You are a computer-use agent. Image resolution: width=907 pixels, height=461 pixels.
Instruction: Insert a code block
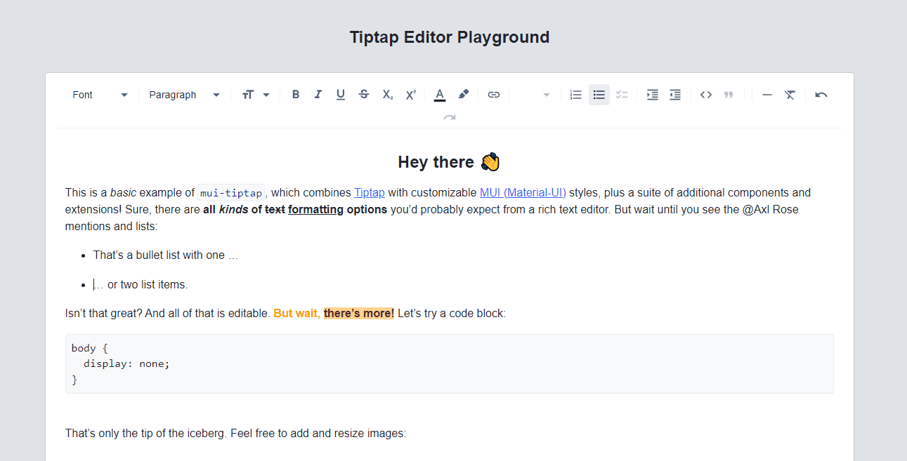coord(706,95)
